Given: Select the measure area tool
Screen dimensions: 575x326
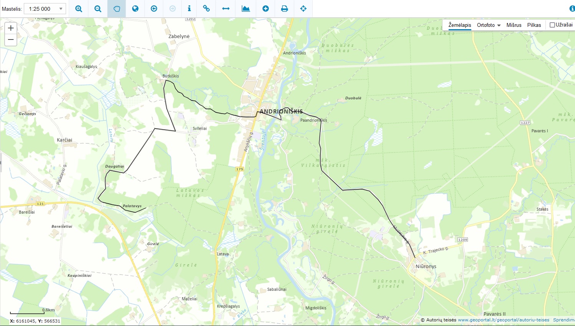Looking at the screenshot, I should pyautogui.click(x=246, y=8).
